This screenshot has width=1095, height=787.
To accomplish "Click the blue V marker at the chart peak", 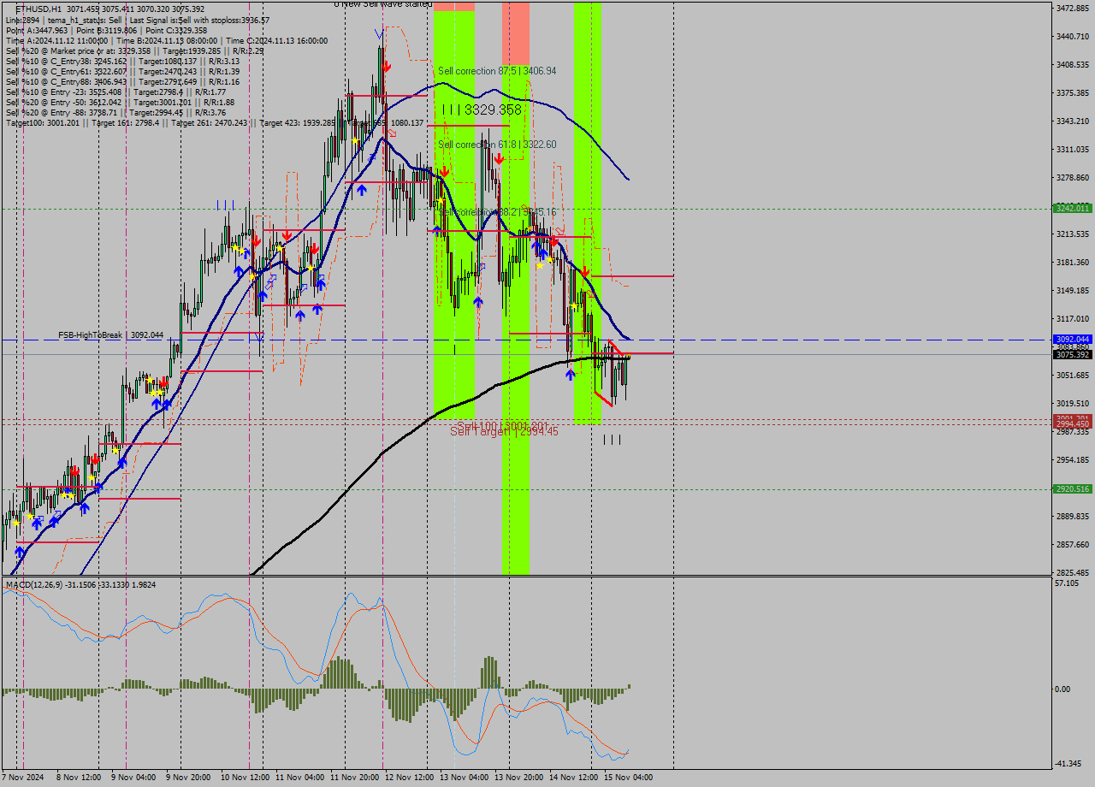I will (x=378, y=33).
